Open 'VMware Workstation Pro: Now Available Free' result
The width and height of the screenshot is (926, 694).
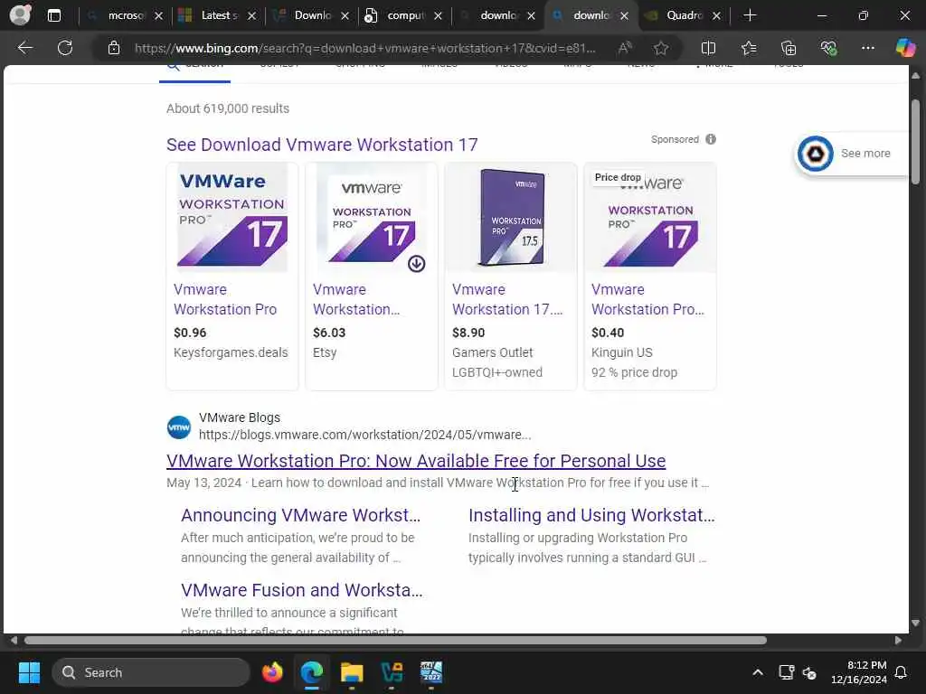[x=416, y=461]
